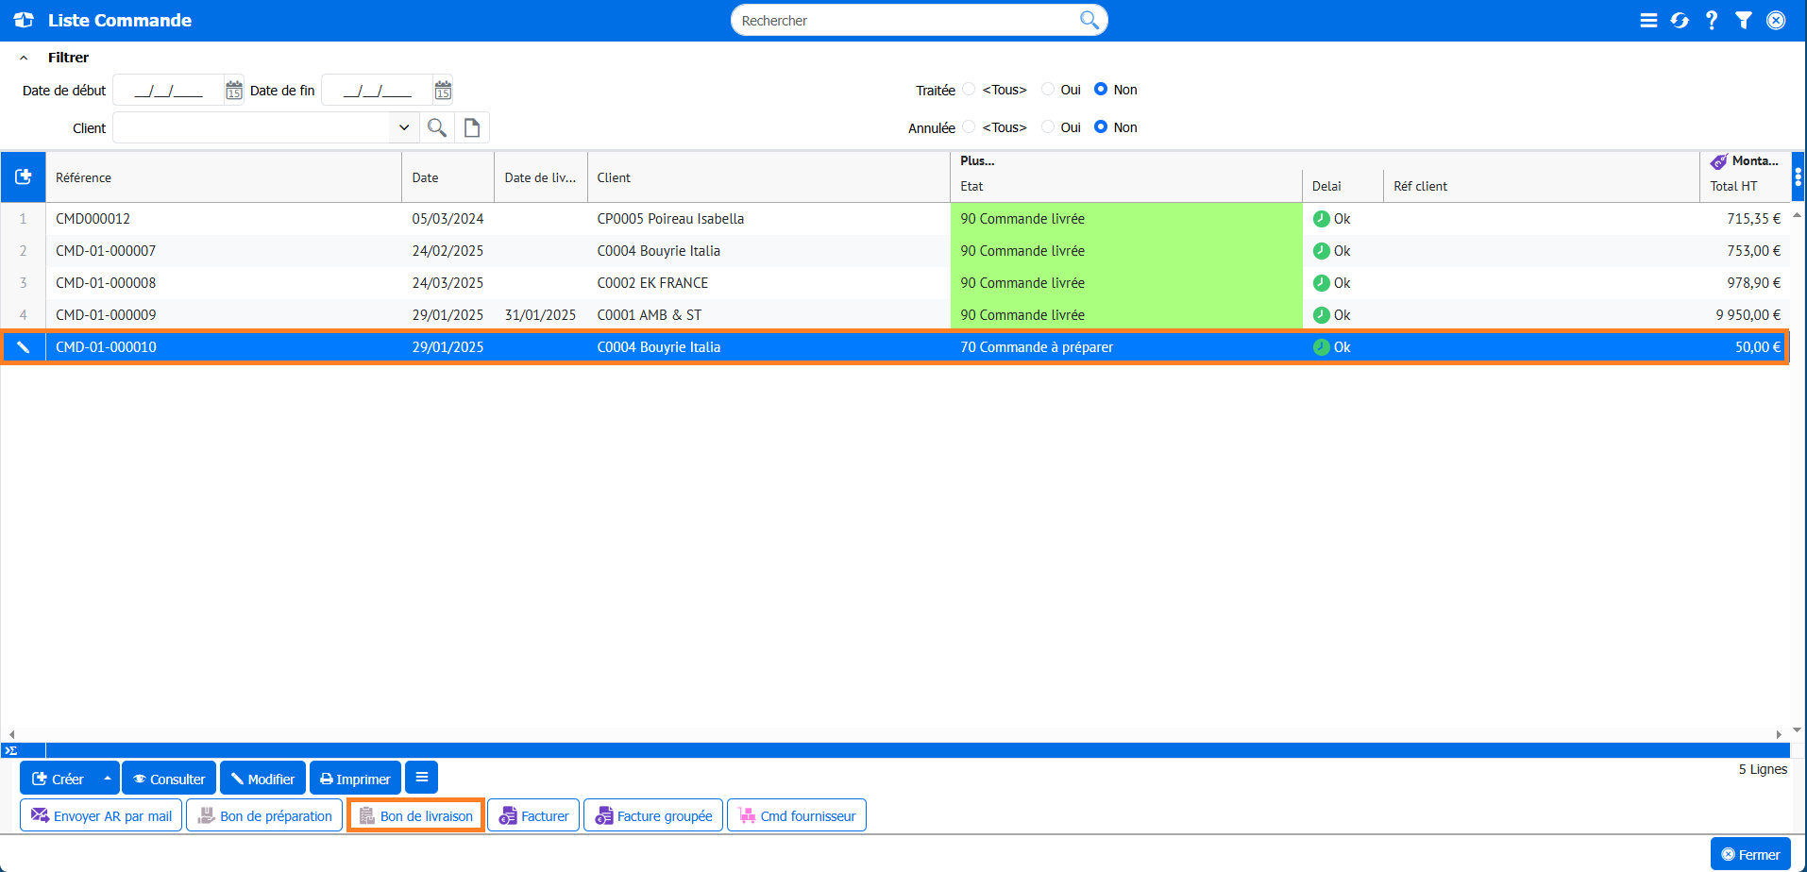Collapse the Filtrer section
Viewport: 1807px width, 872px height.
click(x=24, y=58)
